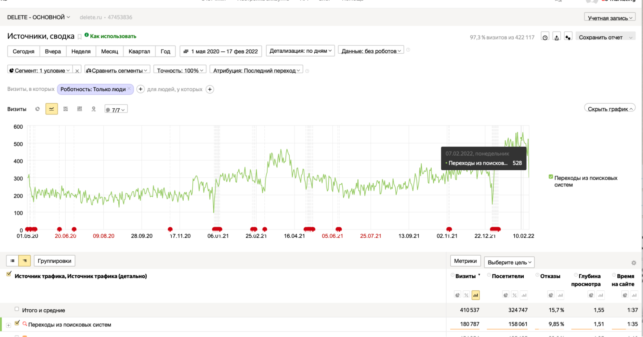This screenshot has width=643, height=337.
Task: Show percent values for Посетители column
Action: [515, 295]
